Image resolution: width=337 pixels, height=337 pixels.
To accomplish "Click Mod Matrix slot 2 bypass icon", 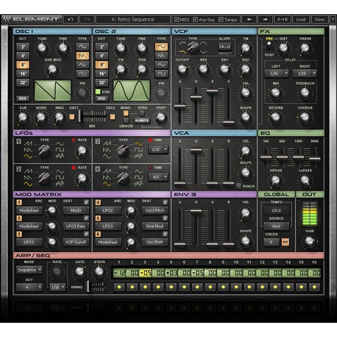I will tap(86, 218).
